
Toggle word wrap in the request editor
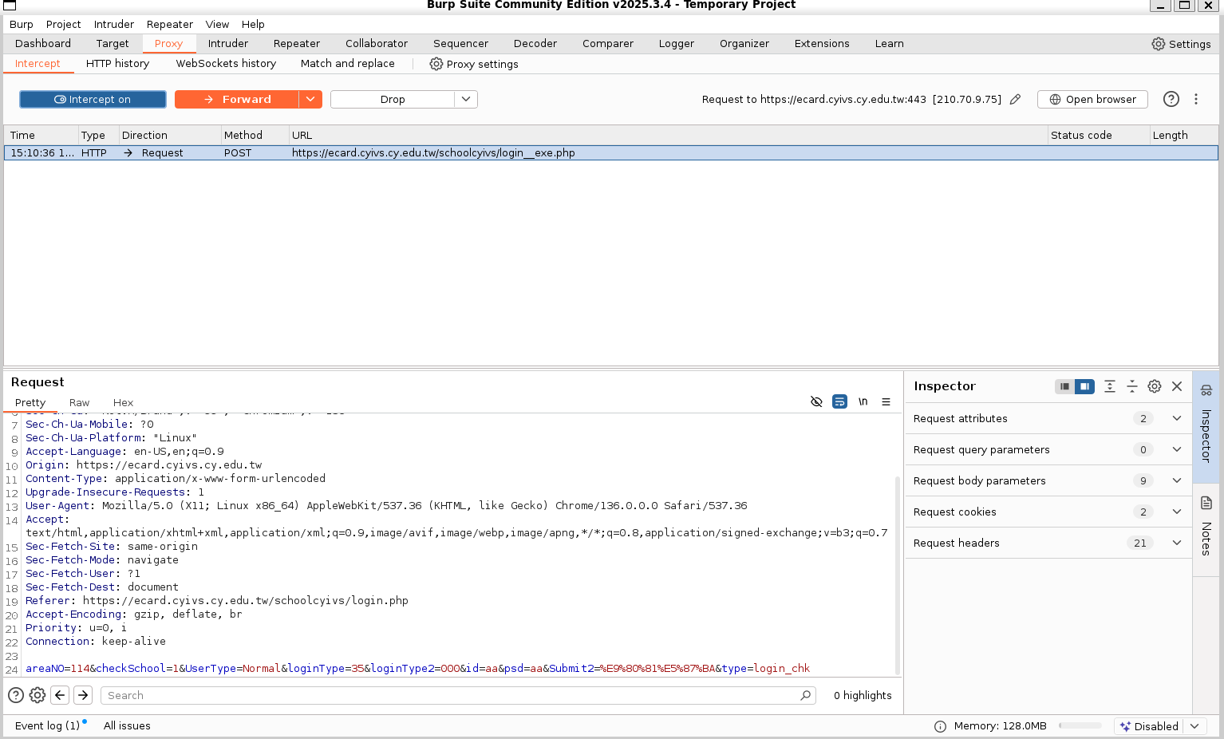pos(839,401)
